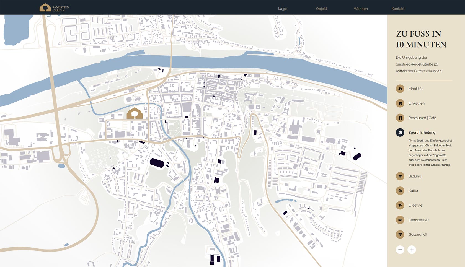This screenshot has height=267, width=465.
Task: Click the Gesundheit heart icon
Action: pos(400,235)
